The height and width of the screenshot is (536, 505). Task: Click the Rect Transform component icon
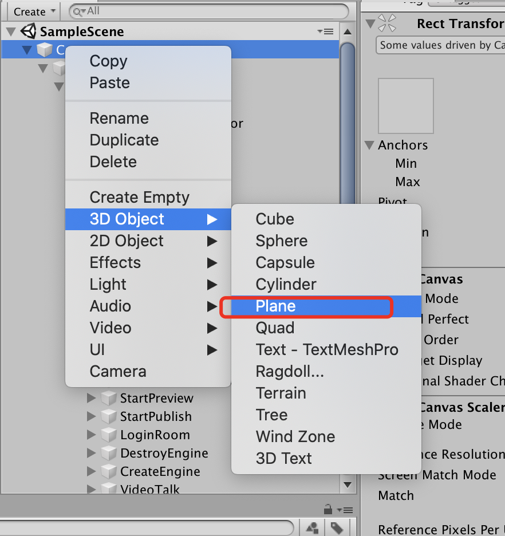(x=388, y=23)
